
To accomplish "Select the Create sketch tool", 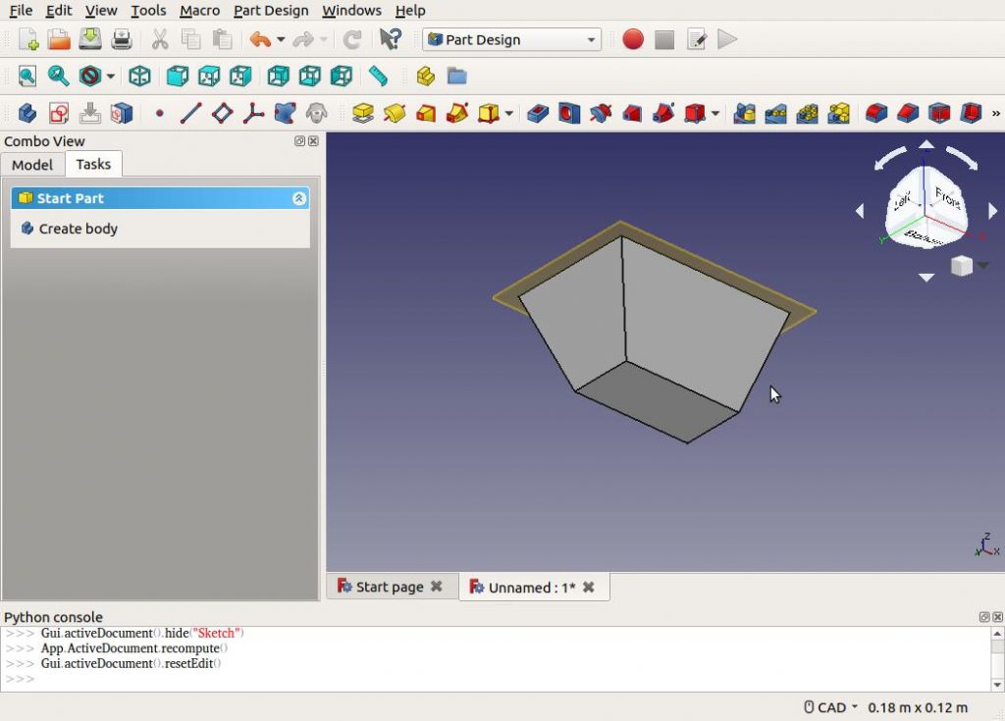I will click(59, 113).
